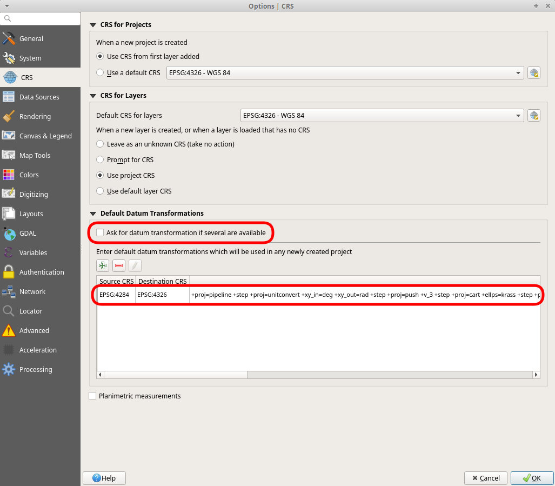555x486 pixels.
Task: Enable Ask for datum transformation checkbox
Action: tap(100, 232)
